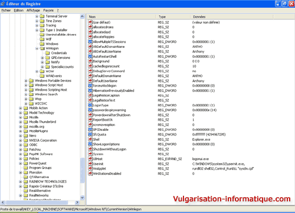Screen dimensions: 295x213
Task: Select the ShutdownWithoutLogon value name
Action: (110, 149)
